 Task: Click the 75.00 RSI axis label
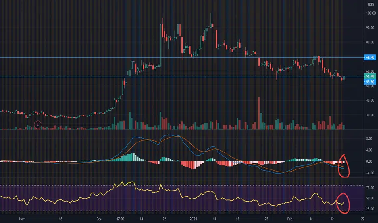click(x=370, y=188)
